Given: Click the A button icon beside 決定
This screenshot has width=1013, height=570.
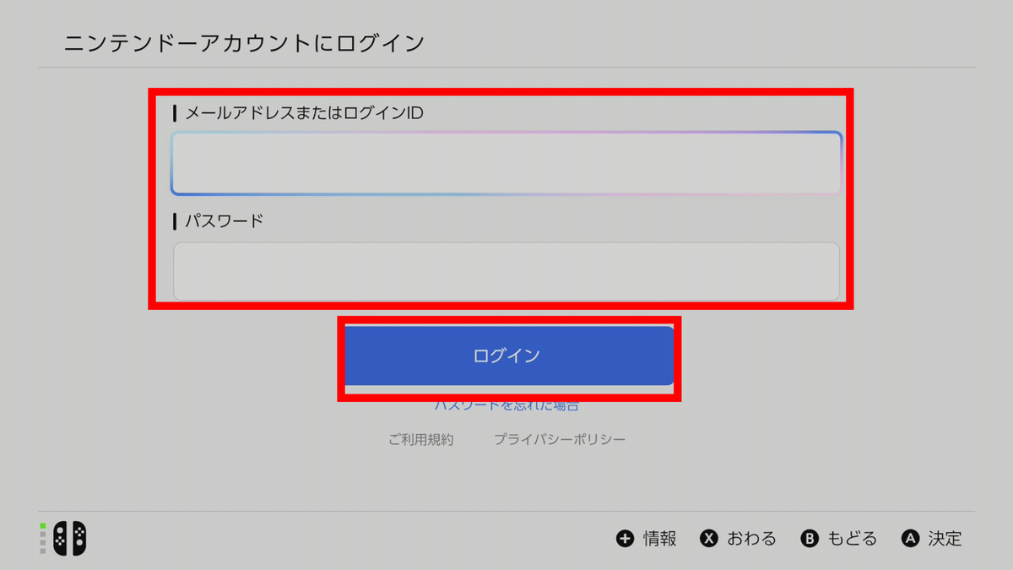Looking at the screenshot, I should tap(910, 539).
